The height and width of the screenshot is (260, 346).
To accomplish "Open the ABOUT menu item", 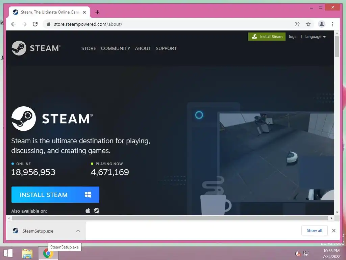I will point(143,48).
